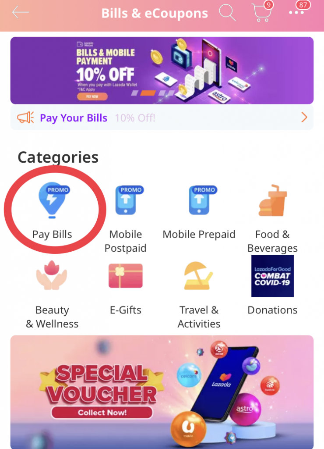Open the three-dots more menu
This screenshot has width=324, height=449.
[x=296, y=12]
